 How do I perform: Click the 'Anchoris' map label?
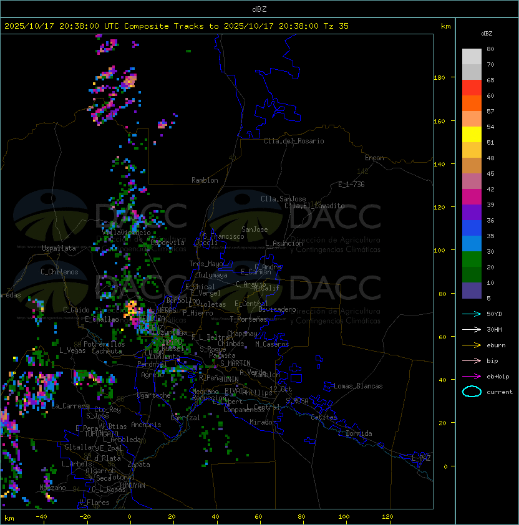click(146, 425)
